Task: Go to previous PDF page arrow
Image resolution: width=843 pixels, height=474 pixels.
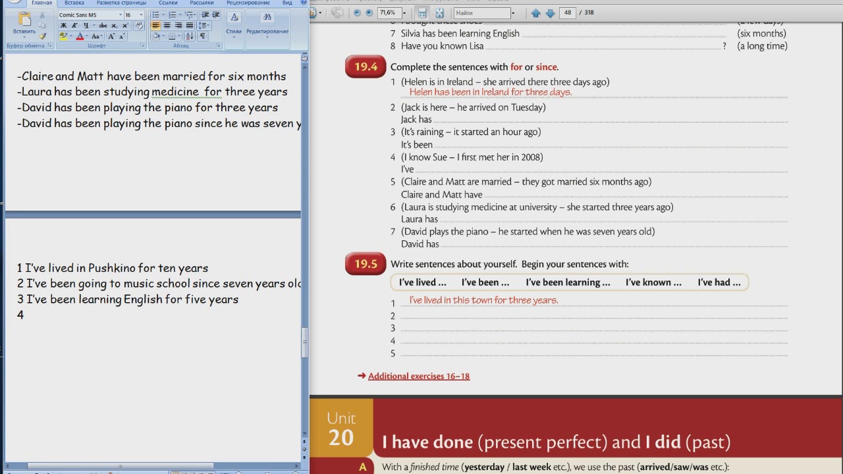Action: click(535, 13)
